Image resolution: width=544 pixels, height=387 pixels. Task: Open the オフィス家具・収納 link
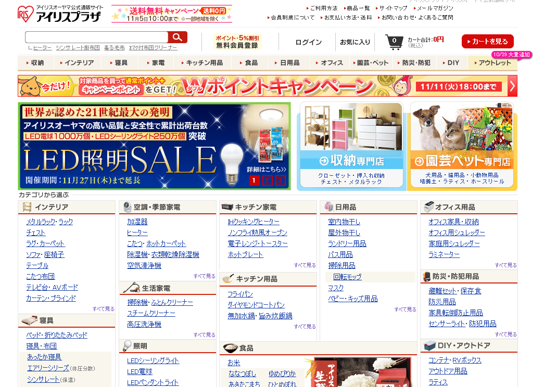pyautogui.click(x=453, y=222)
